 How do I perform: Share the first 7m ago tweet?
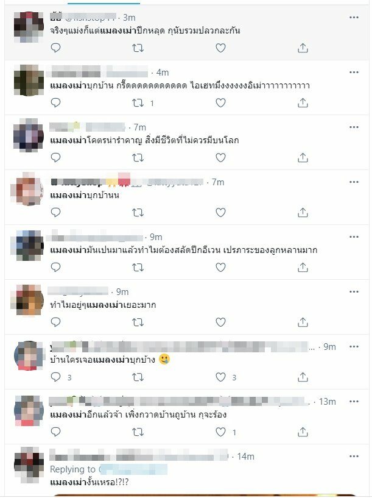[303, 157]
